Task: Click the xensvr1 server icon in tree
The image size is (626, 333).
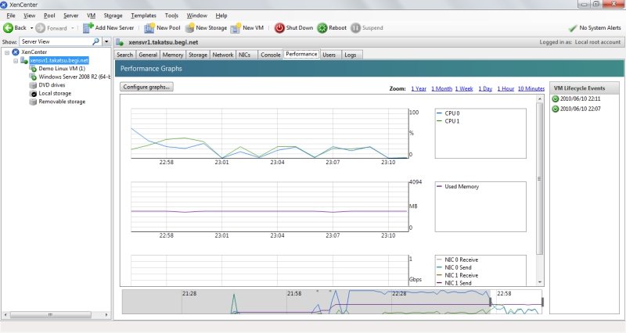Action: pos(24,61)
